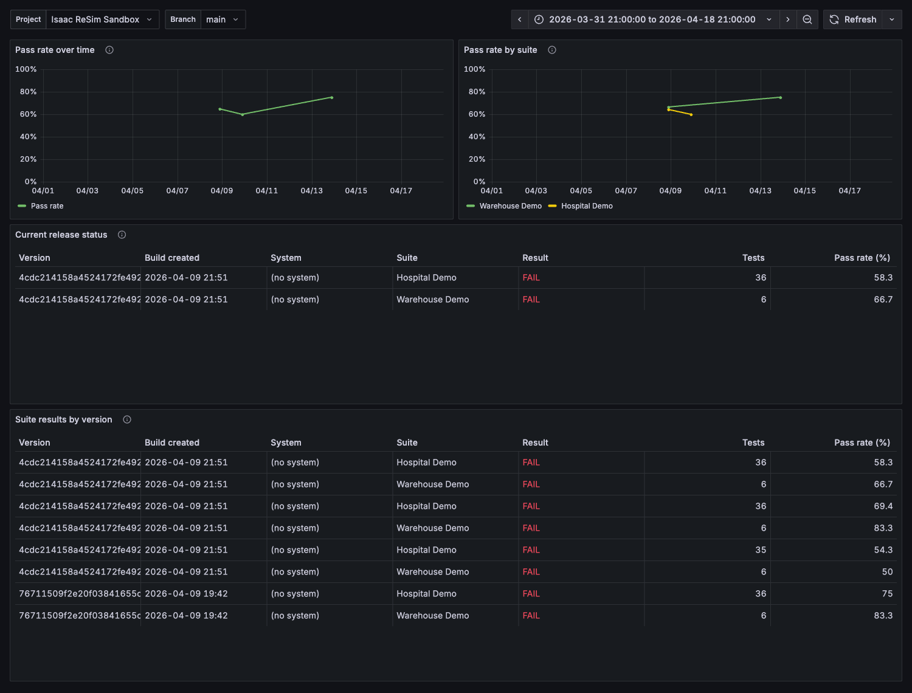Click the Tests value 35
Viewport: 912px width, 693px height.
761,550
